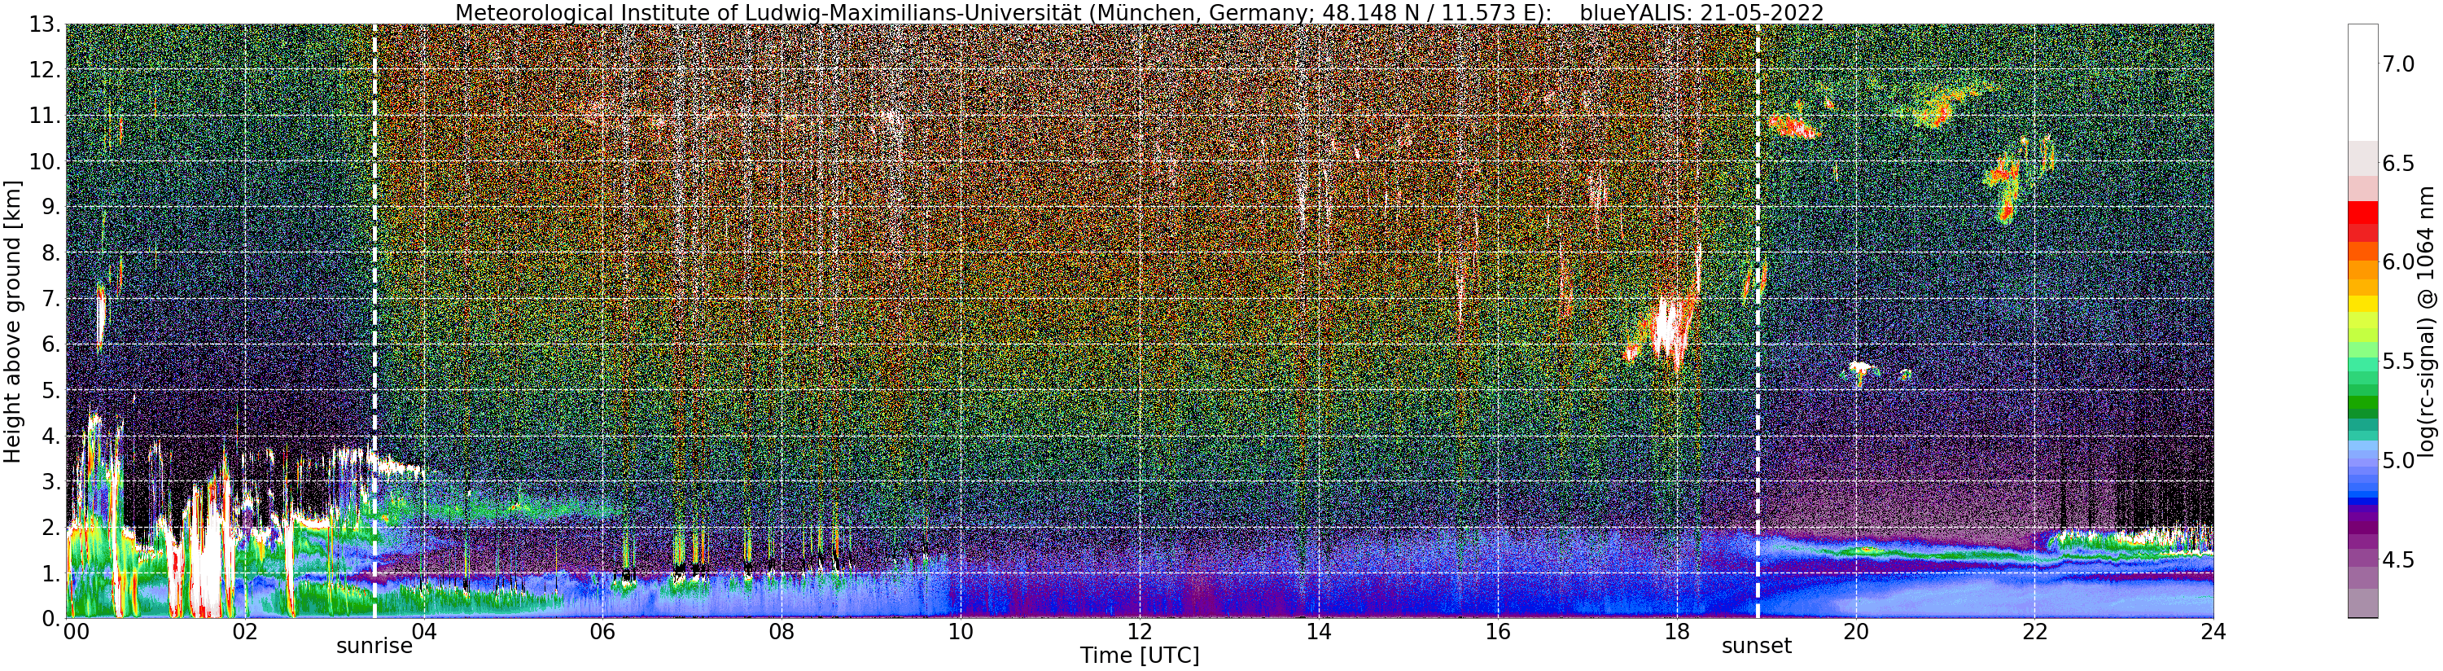Click the colorbar tick value 5.5

(x=2399, y=362)
